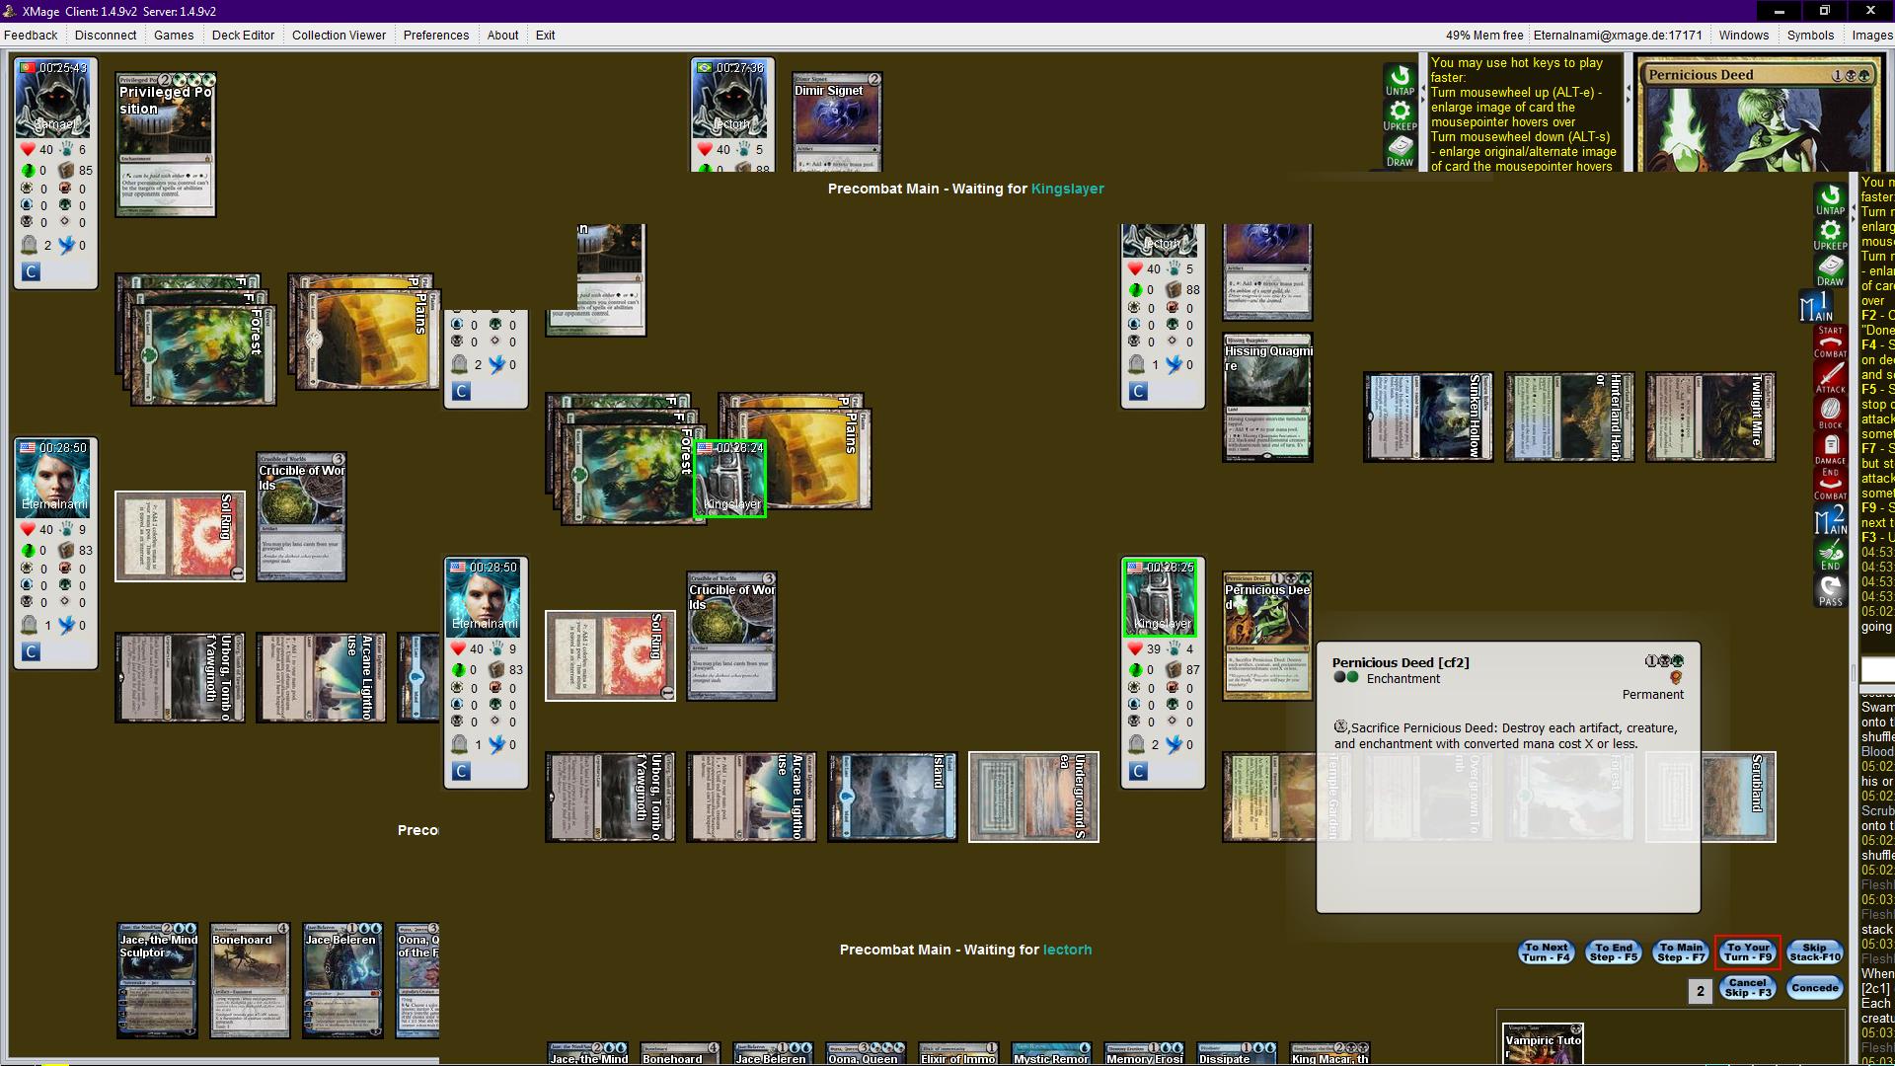
Task: Open the Deck Editor
Action: [243, 35]
